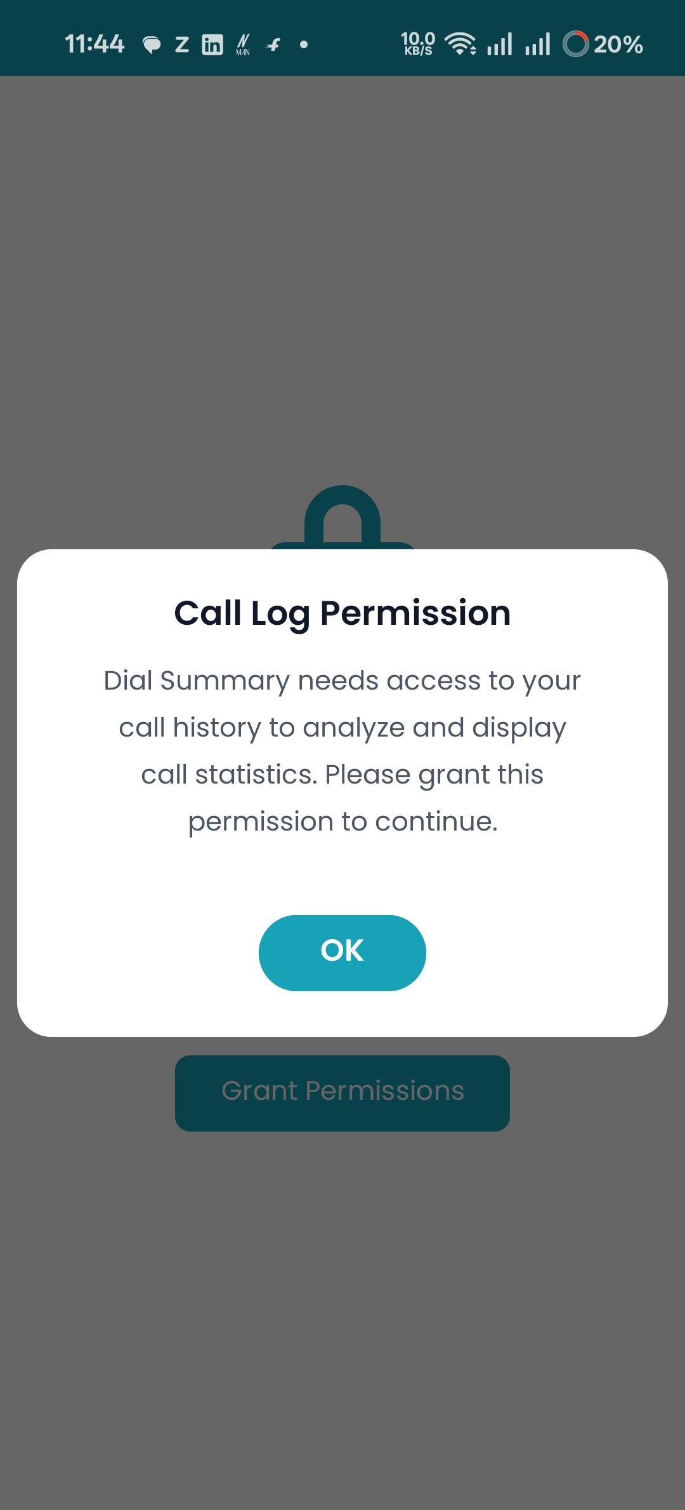This screenshot has width=685, height=1510.
Task: Tap the battery ring indicator
Action: pos(576,44)
